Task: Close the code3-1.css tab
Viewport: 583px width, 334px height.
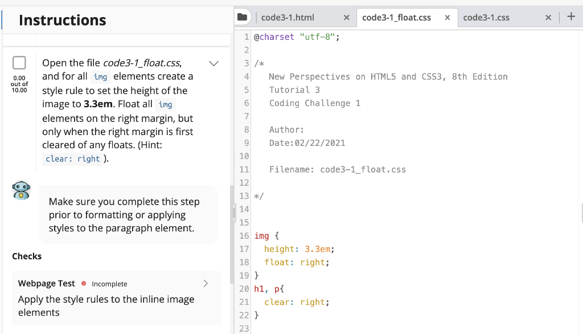Action: coord(548,17)
